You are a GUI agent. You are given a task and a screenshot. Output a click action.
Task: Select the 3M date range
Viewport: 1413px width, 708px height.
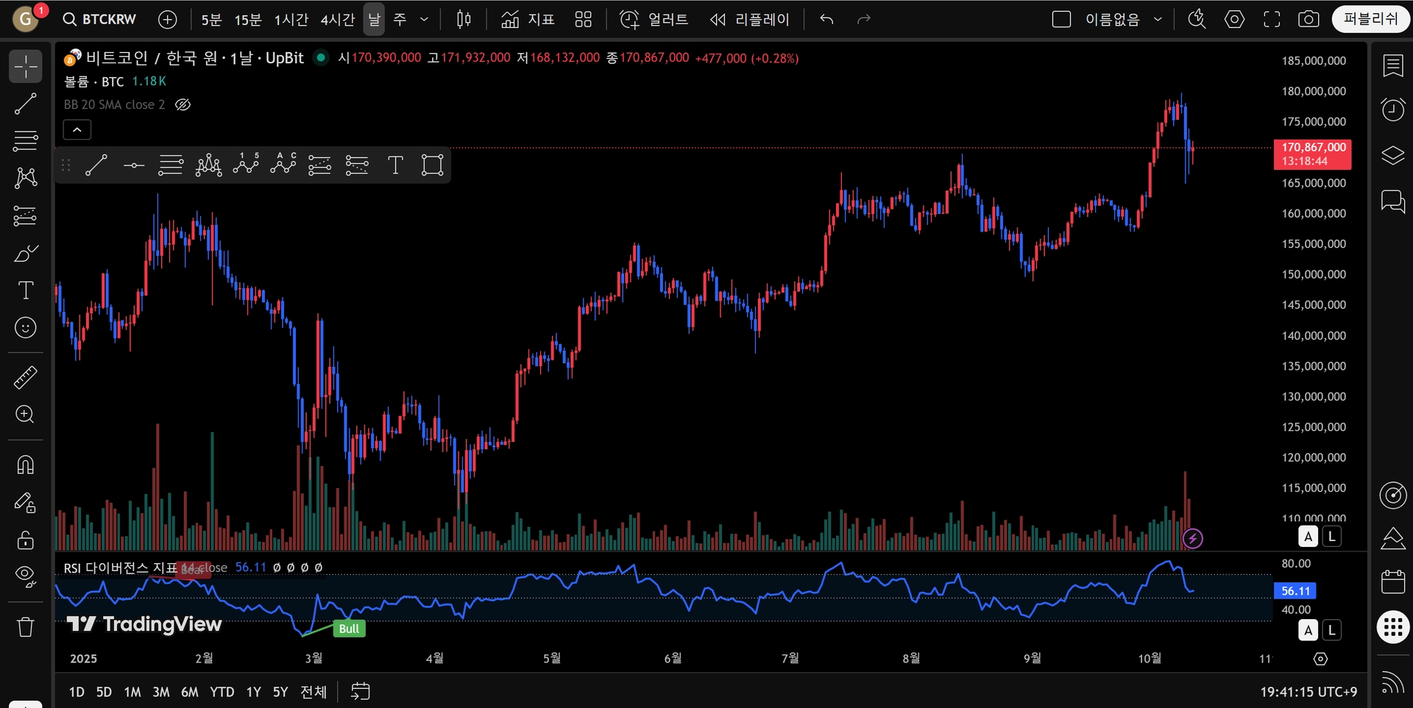160,692
